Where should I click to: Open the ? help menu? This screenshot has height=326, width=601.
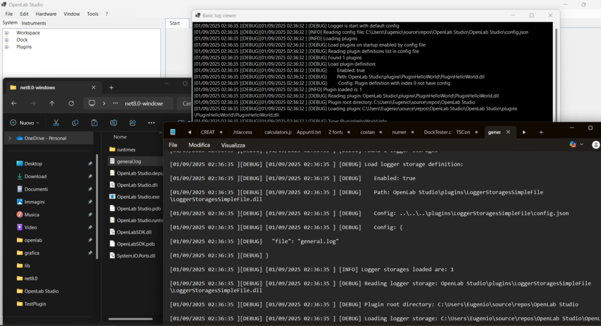coord(107,14)
